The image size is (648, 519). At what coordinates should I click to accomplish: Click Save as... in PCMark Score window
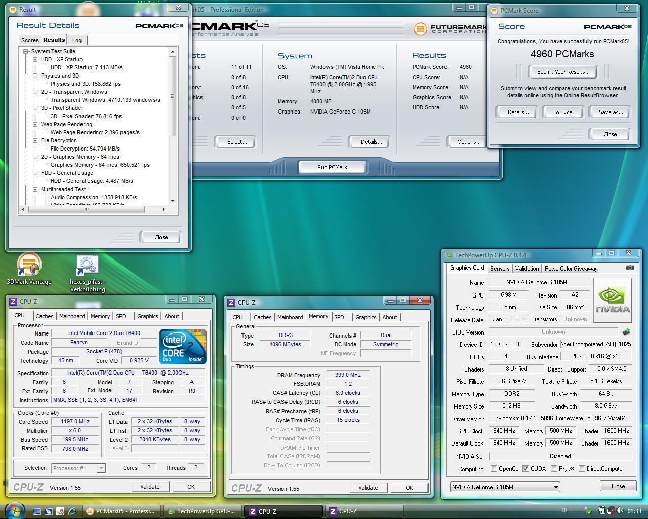pyautogui.click(x=611, y=112)
